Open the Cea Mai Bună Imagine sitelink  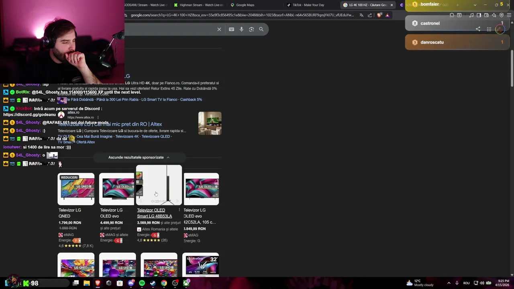coord(94,136)
